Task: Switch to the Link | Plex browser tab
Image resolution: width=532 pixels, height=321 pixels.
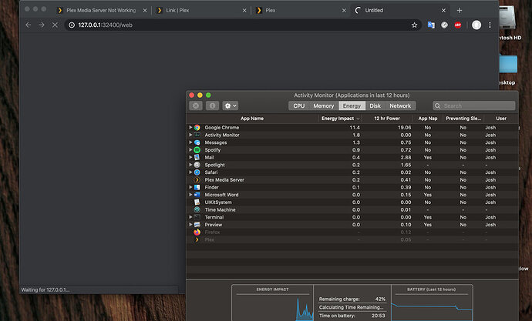Action: tap(200, 11)
